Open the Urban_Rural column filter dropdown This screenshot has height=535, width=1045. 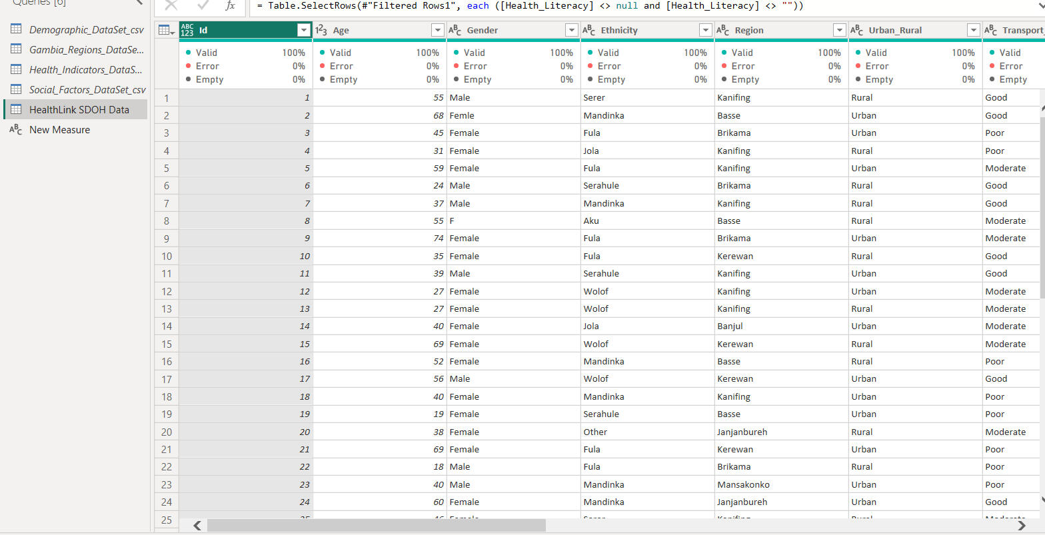(974, 30)
